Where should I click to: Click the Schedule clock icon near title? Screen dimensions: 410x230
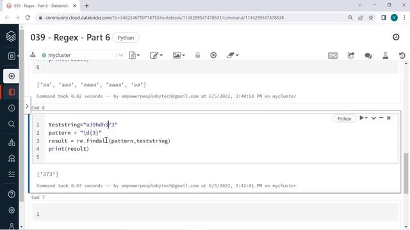[x=396, y=37]
